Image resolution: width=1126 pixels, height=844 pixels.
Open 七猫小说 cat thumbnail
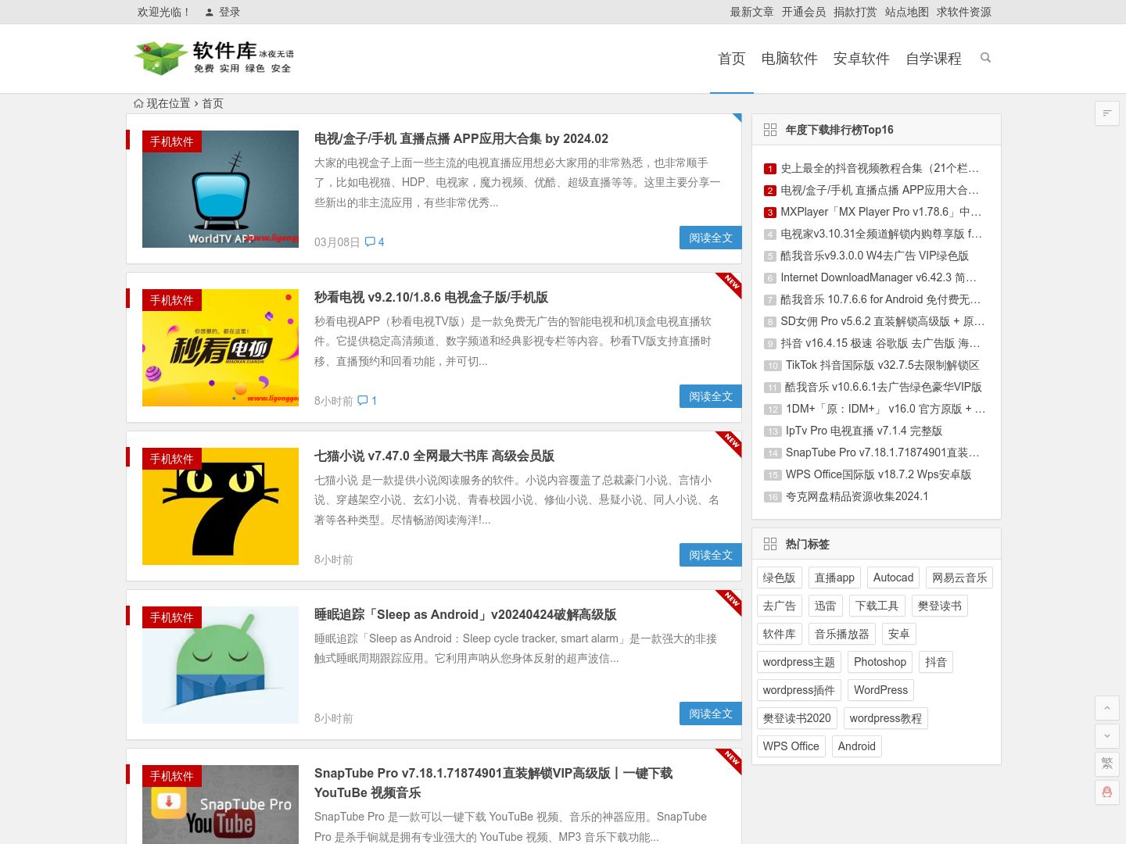point(221,506)
